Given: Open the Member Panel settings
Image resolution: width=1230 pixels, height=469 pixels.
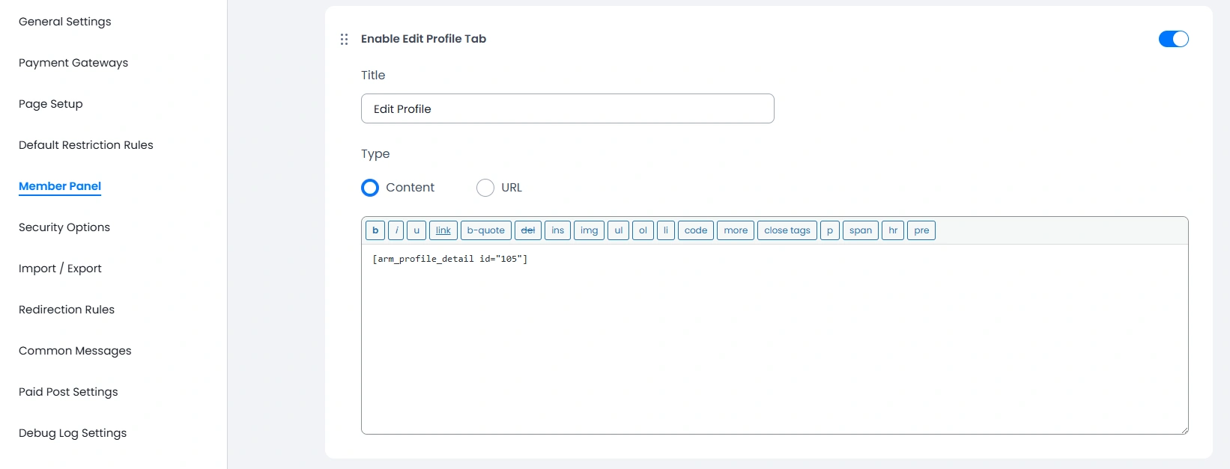Looking at the screenshot, I should pos(59,186).
